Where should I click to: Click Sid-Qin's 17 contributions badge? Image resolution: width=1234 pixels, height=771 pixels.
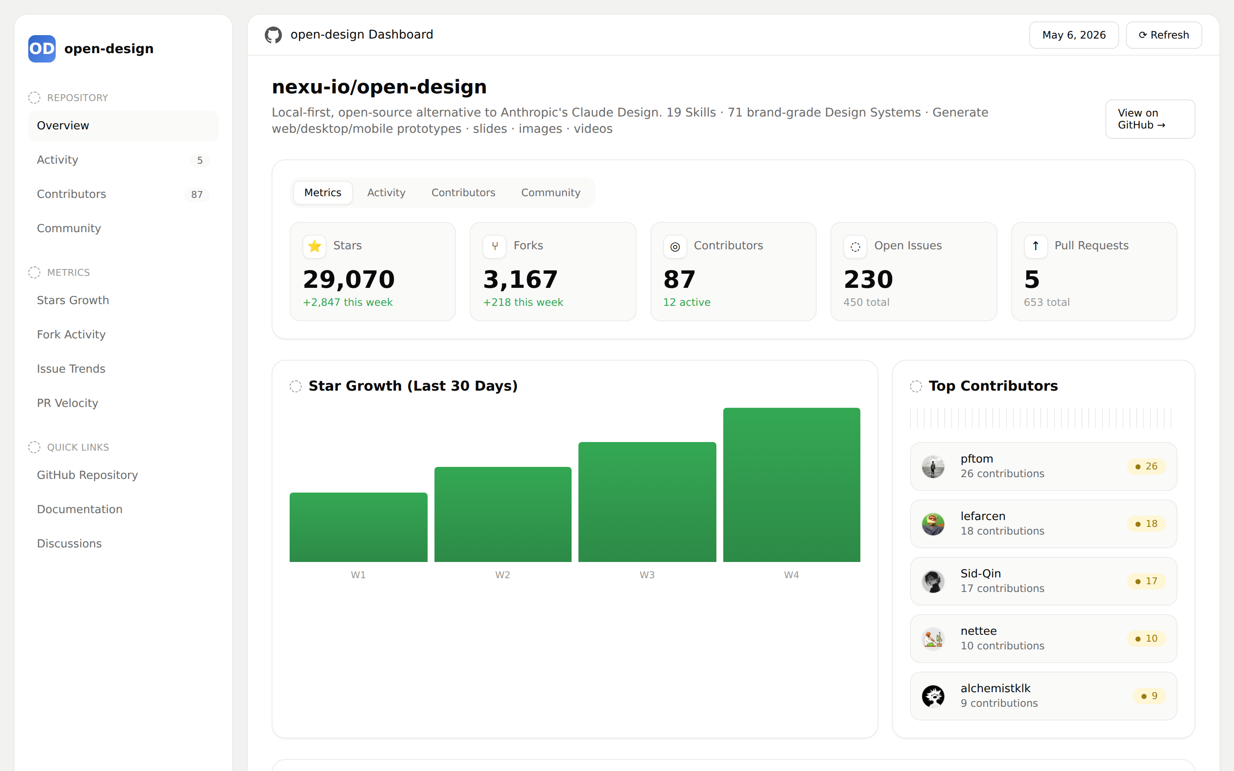(1146, 581)
